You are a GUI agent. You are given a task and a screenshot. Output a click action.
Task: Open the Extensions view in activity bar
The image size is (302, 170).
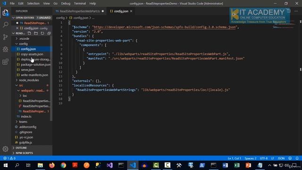[x=5, y=62]
